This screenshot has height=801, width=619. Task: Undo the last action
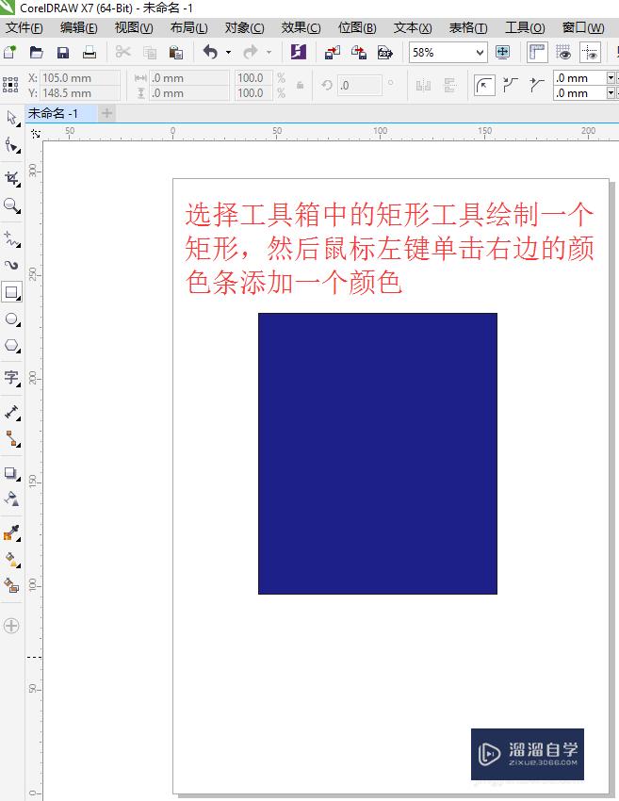click(x=210, y=52)
